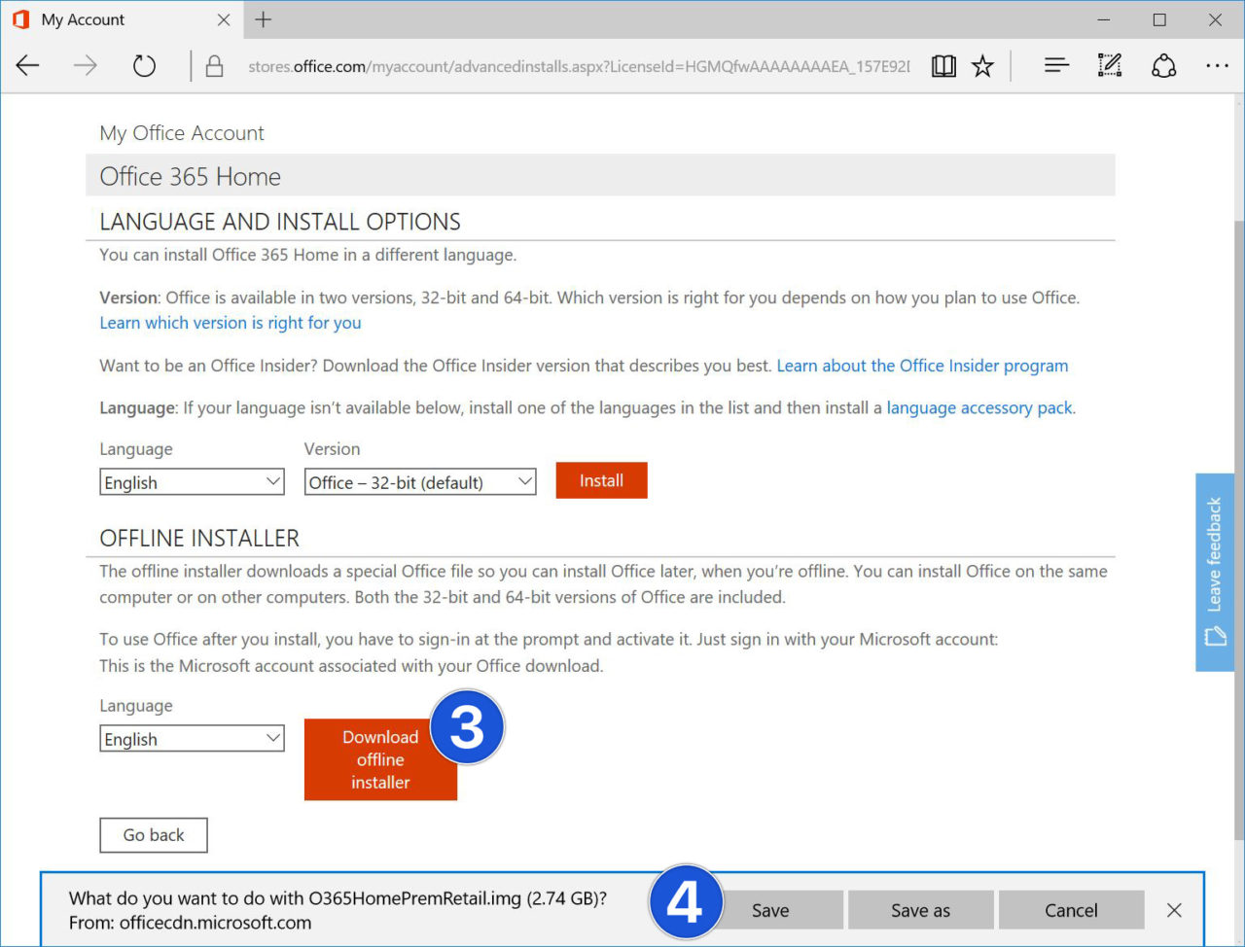The image size is (1245, 947).
Task: Make a Web Note pen icon
Action: point(1110,65)
